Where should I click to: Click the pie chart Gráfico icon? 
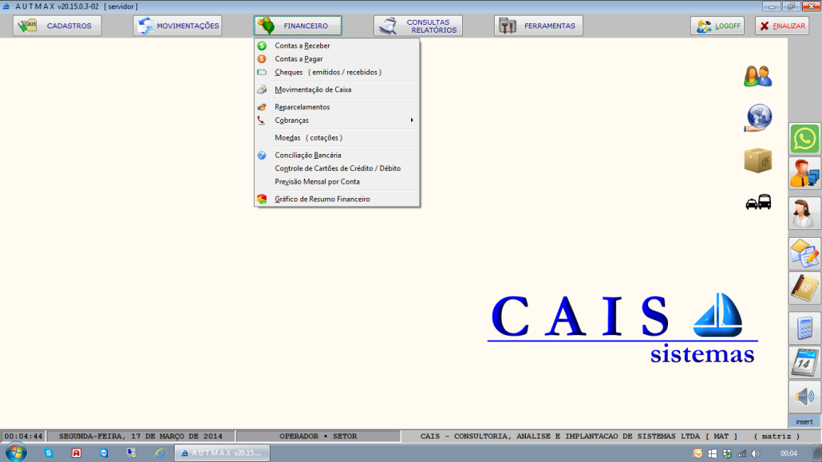pyautogui.click(x=262, y=199)
